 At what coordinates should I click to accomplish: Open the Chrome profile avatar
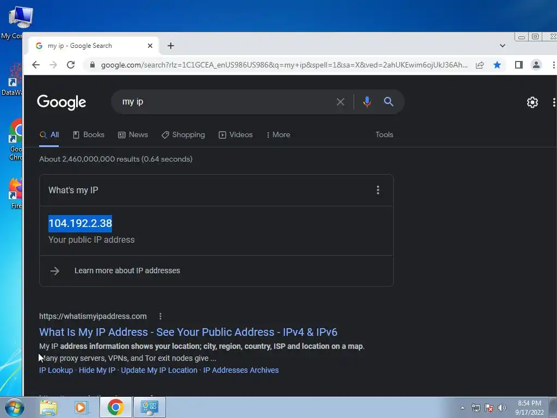[536, 65]
